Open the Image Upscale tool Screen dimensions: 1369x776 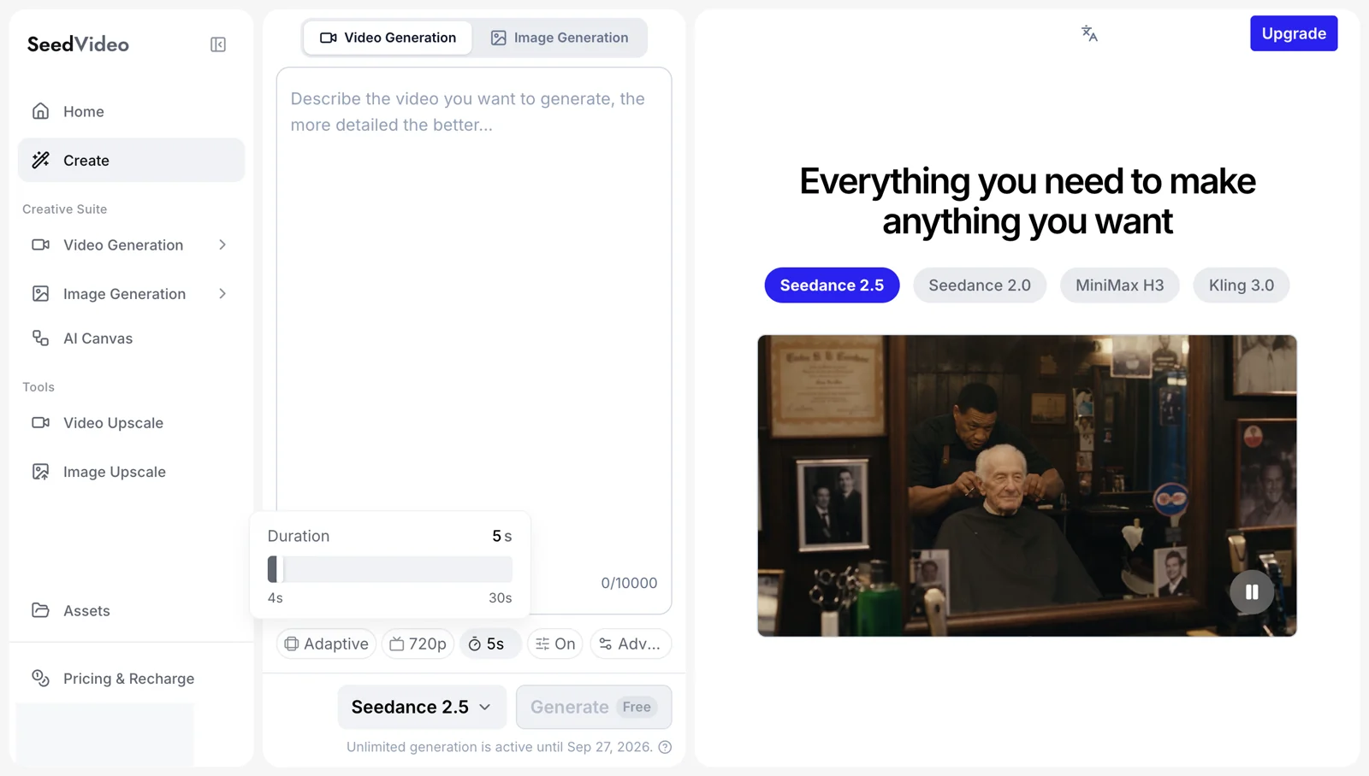click(131, 472)
